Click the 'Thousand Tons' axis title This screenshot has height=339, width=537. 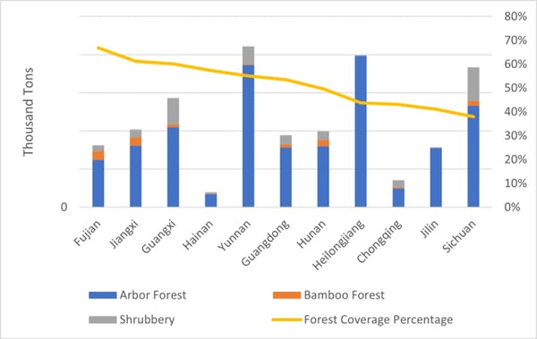(29, 112)
